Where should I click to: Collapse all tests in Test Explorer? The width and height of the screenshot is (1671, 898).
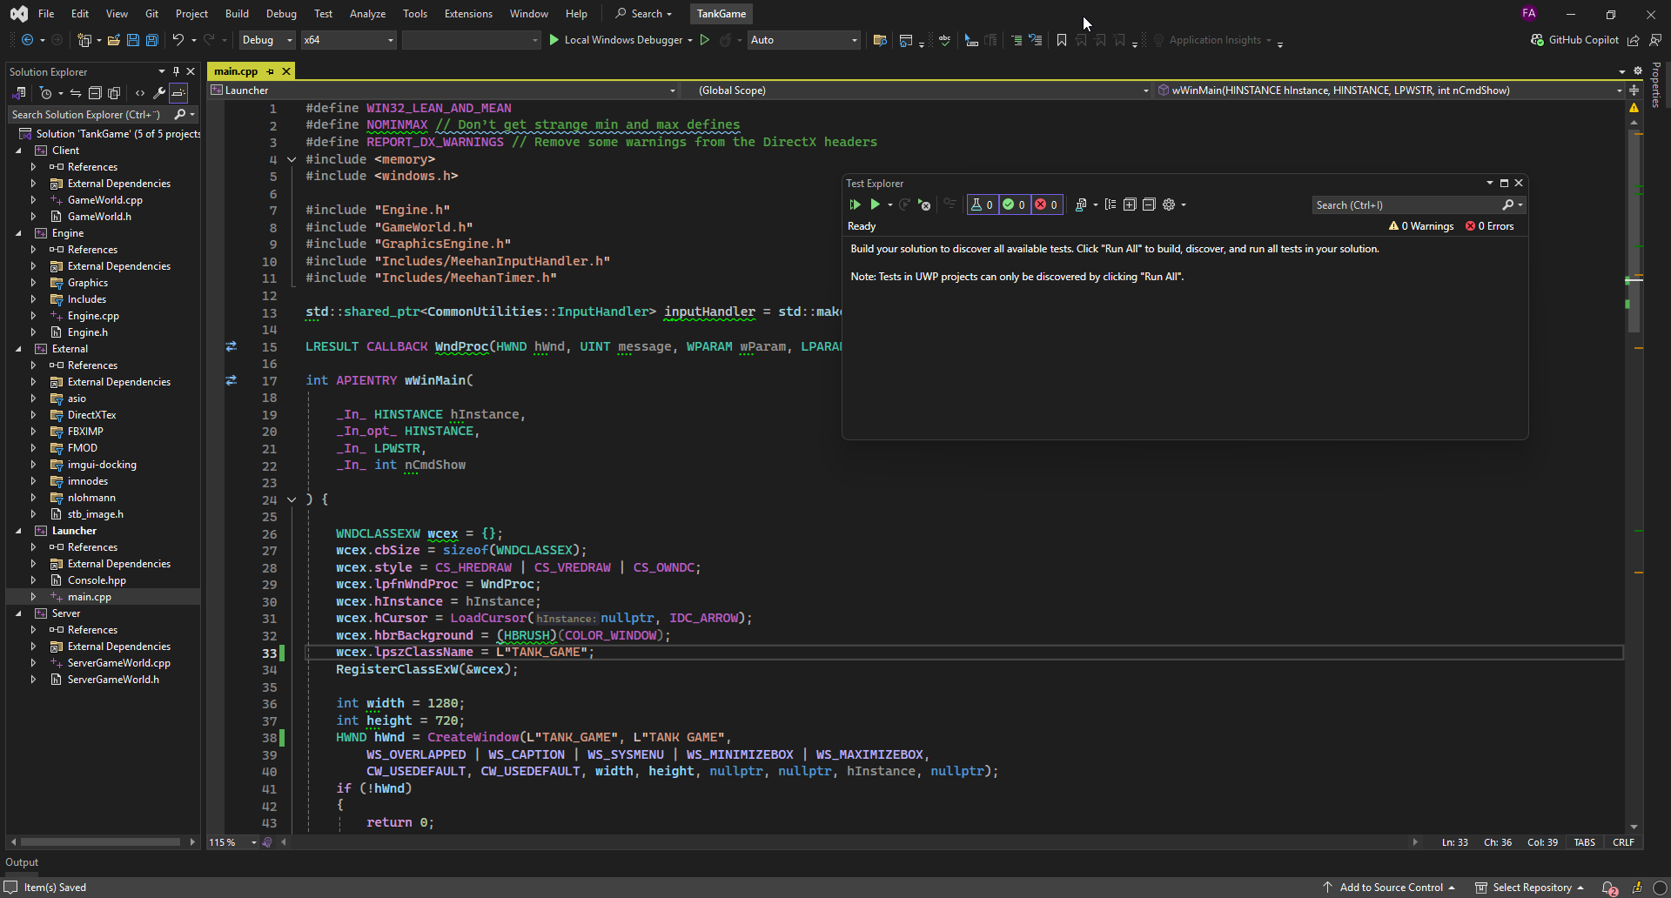[1149, 204]
